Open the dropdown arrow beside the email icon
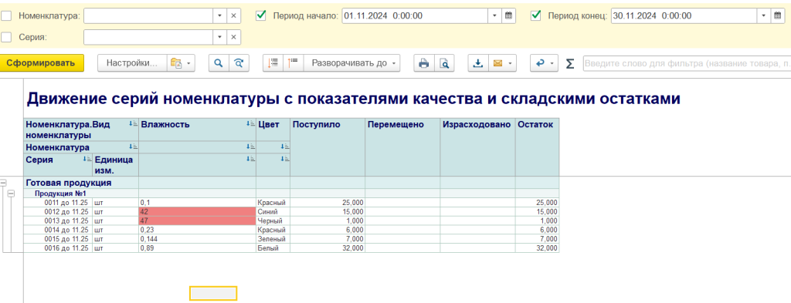Viewport: 791px width, 303px height. tap(511, 63)
